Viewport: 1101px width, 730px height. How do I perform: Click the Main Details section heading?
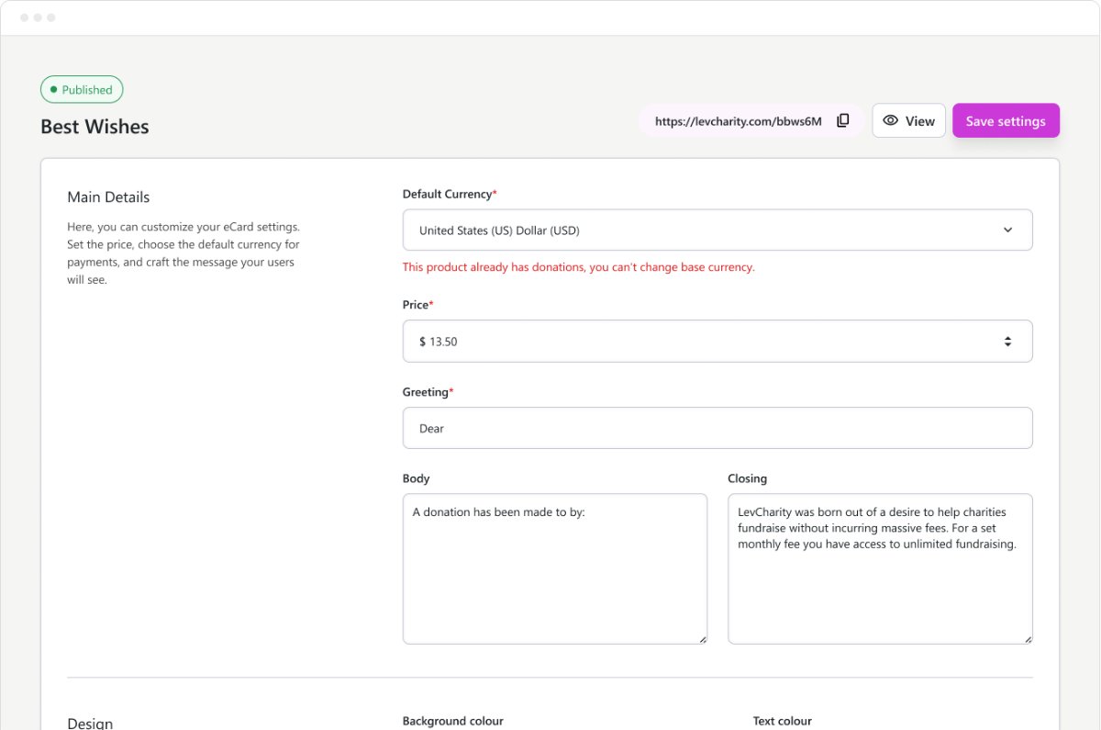pos(108,197)
